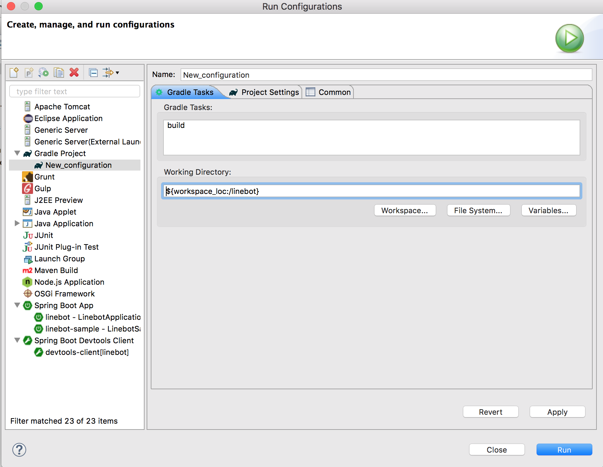Click the New prototype configuration icon
603x467 pixels.
coord(29,73)
